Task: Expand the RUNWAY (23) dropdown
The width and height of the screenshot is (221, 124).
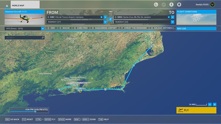Action: (173, 22)
